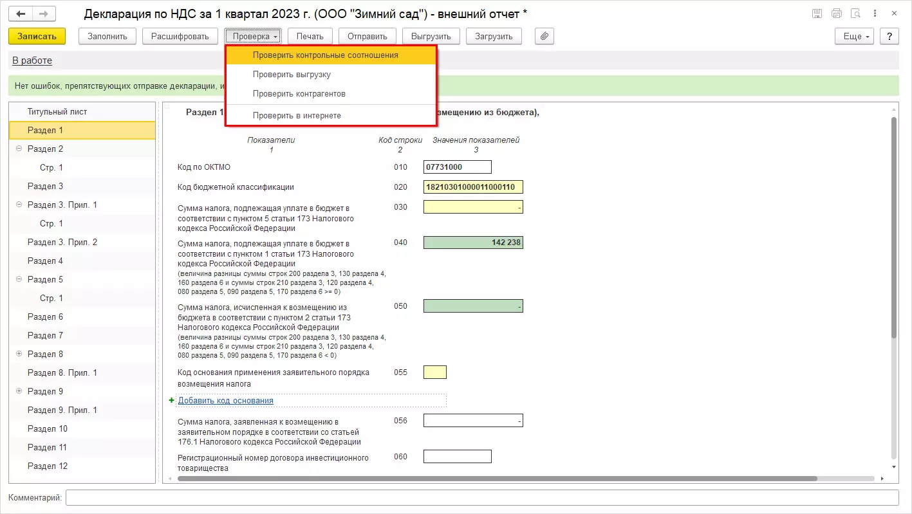Screen dimensions: 912x514
Task: Click the Код по ОКТМО field 07731000
Action: coord(458,167)
